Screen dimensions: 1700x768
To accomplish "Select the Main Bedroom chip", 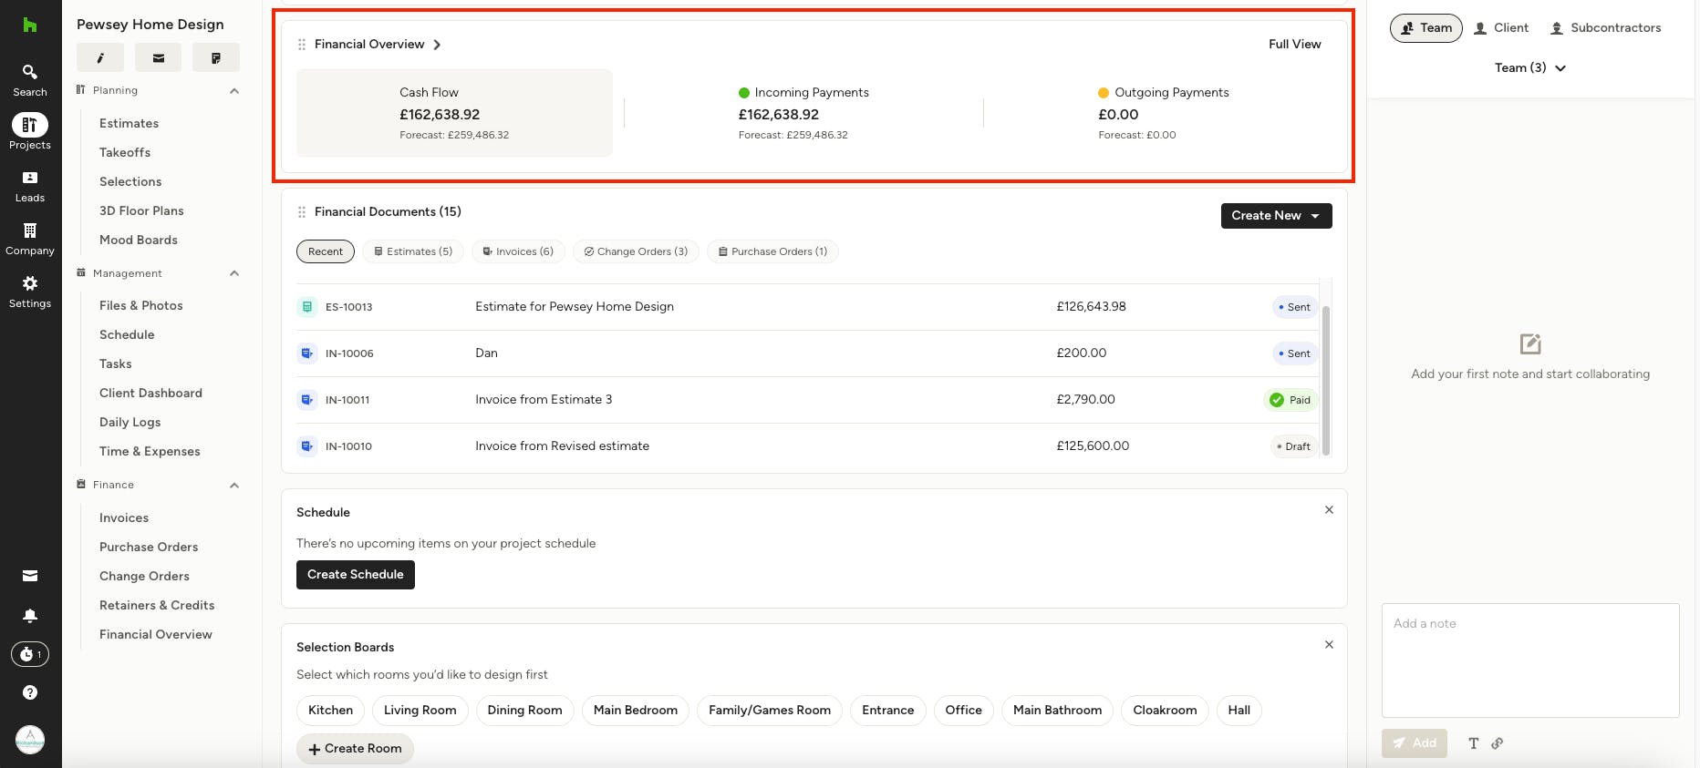I will tap(636, 711).
